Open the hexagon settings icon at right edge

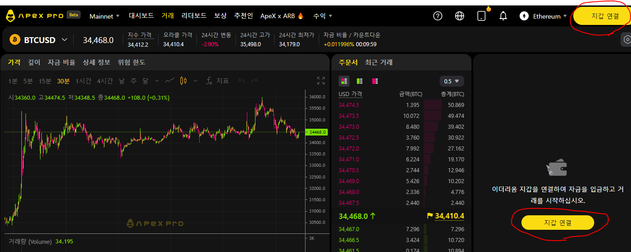[627, 40]
